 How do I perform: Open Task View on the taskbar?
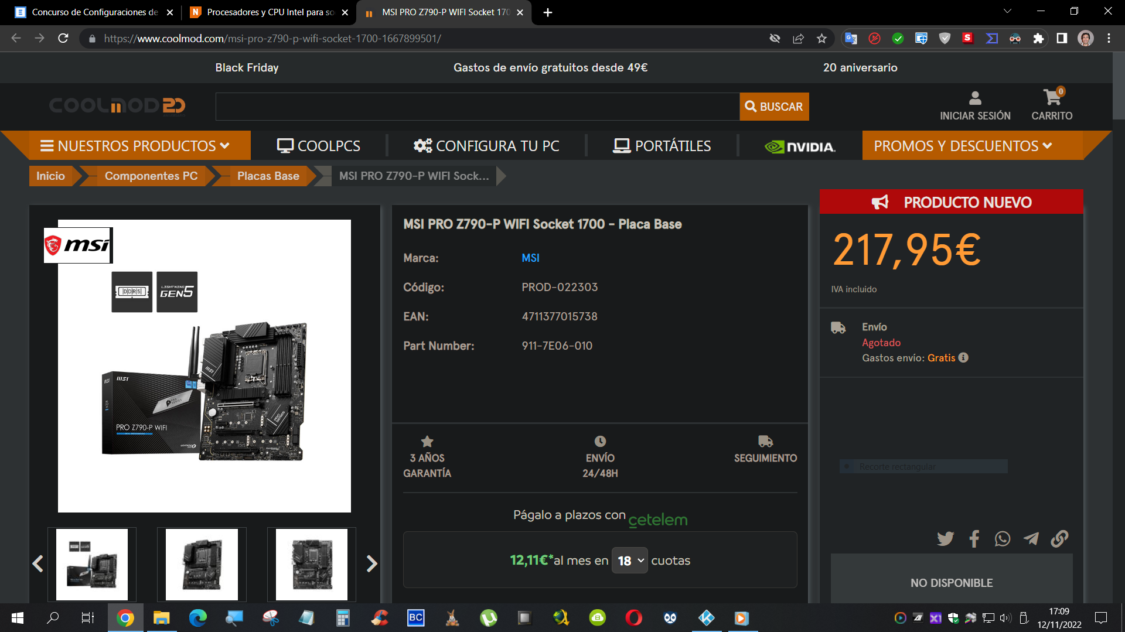pyautogui.click(x=88, y=618)
